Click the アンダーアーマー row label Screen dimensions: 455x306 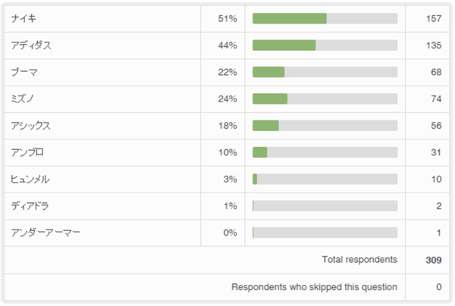point(45,233)
